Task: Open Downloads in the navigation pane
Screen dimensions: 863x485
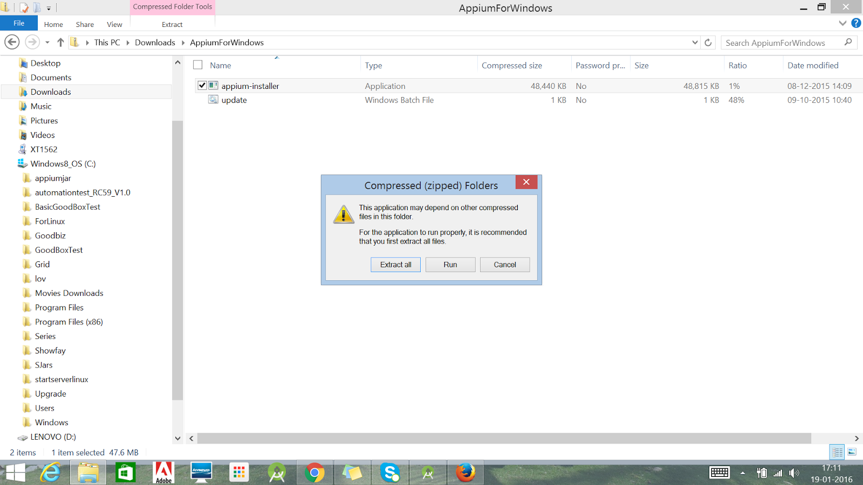Action: point(51,92)
